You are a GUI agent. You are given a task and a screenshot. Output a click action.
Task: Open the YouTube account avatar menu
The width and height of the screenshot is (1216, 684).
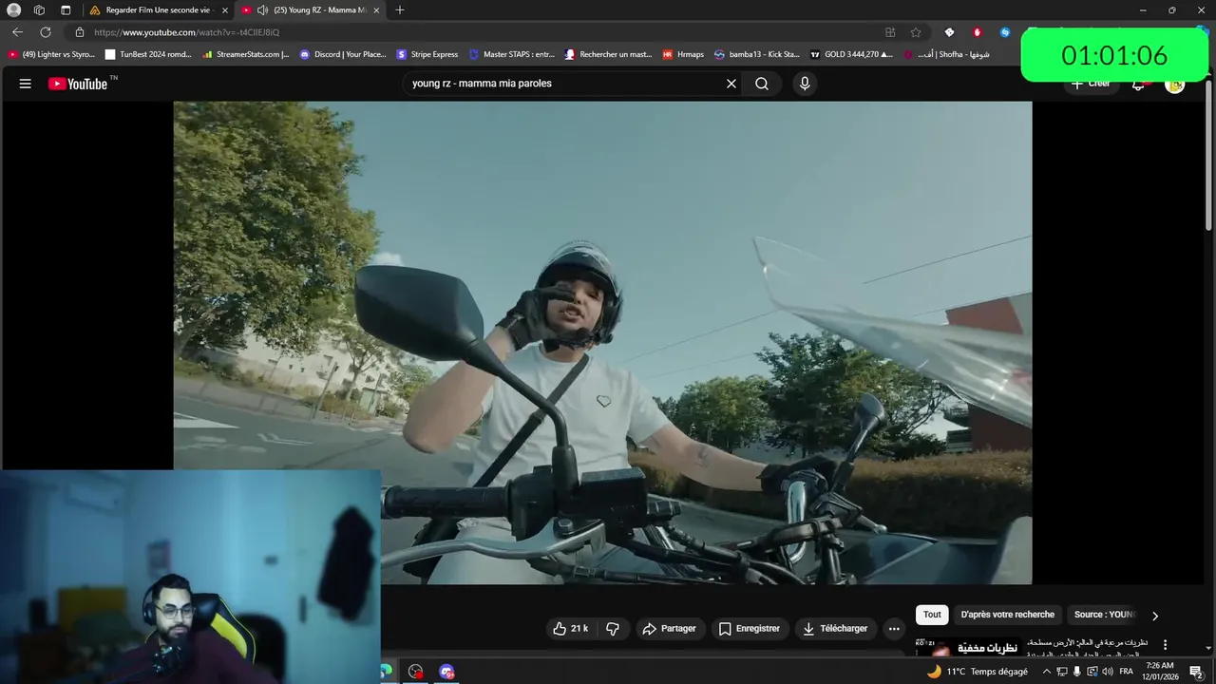[1175, 84]
